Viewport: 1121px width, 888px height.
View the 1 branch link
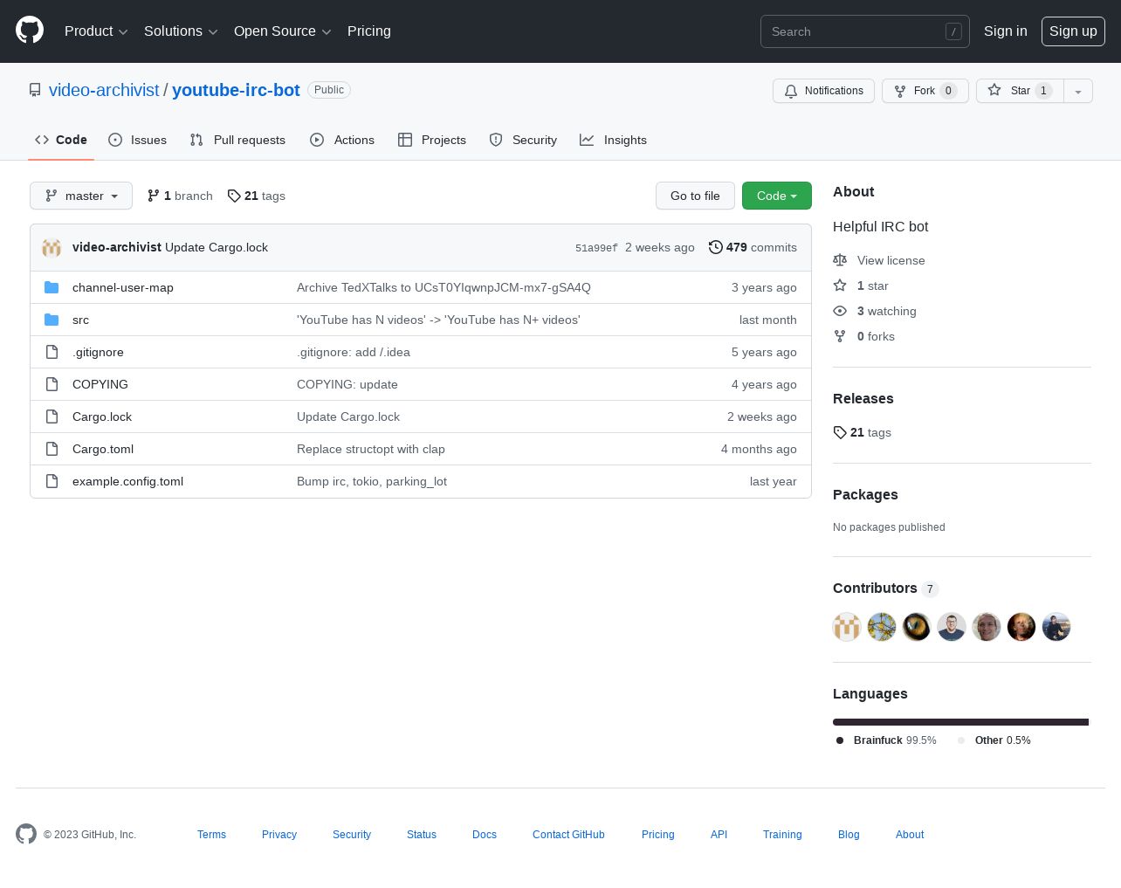point(180,196)
